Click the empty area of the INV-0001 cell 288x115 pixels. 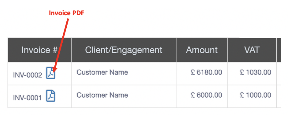pos(63,96)
